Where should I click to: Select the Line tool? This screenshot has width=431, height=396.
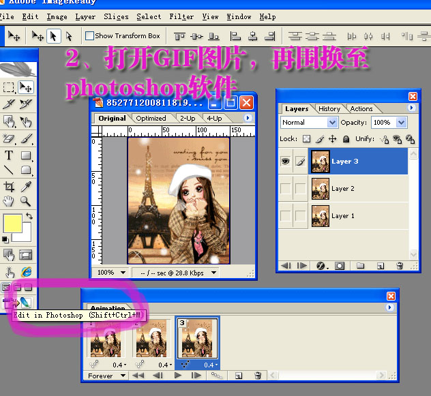tap(9, 170)
